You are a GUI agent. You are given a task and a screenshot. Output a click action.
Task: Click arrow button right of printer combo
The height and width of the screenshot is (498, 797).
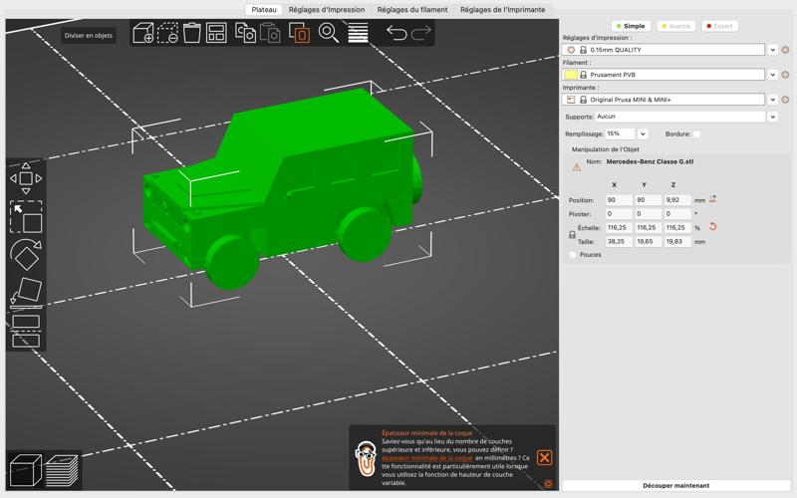coord(773,100)
